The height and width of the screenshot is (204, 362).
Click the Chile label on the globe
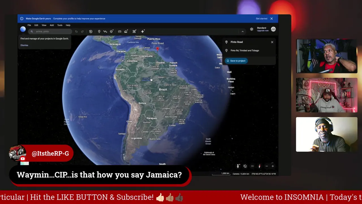pyautogui.click(x=129, y=121)
